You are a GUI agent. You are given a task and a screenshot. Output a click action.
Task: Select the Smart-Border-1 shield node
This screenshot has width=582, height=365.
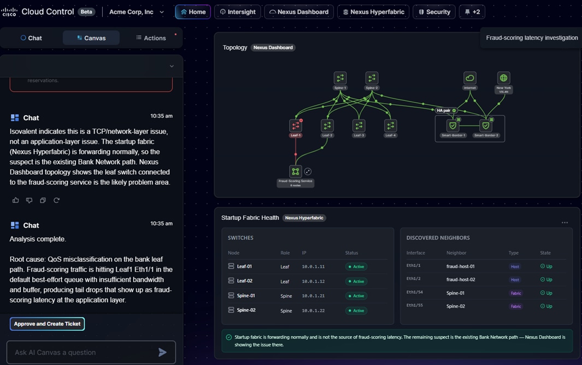453,125
